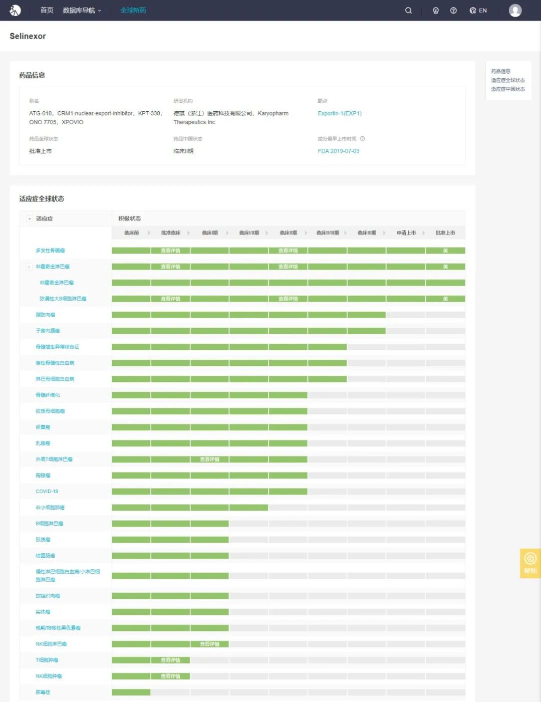Click the orange 帮助 help widget
This screenshot has height=702, width=541.
pos(530,563)
